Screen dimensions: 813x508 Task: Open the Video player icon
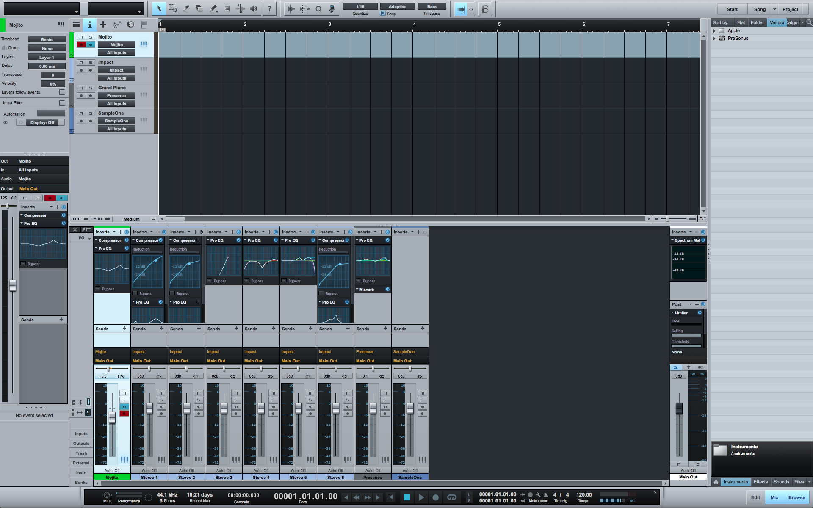[x=485, y=9]
